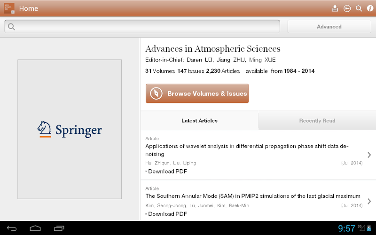Tap the Springer journal cover thumbnail
The image size is (376, 235).
click(70, 129)
